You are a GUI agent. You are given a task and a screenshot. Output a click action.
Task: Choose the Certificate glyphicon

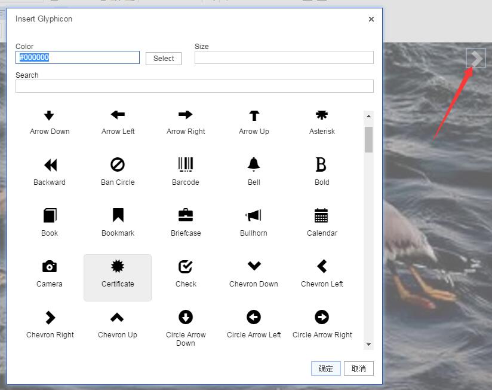[x=118, y=278]
